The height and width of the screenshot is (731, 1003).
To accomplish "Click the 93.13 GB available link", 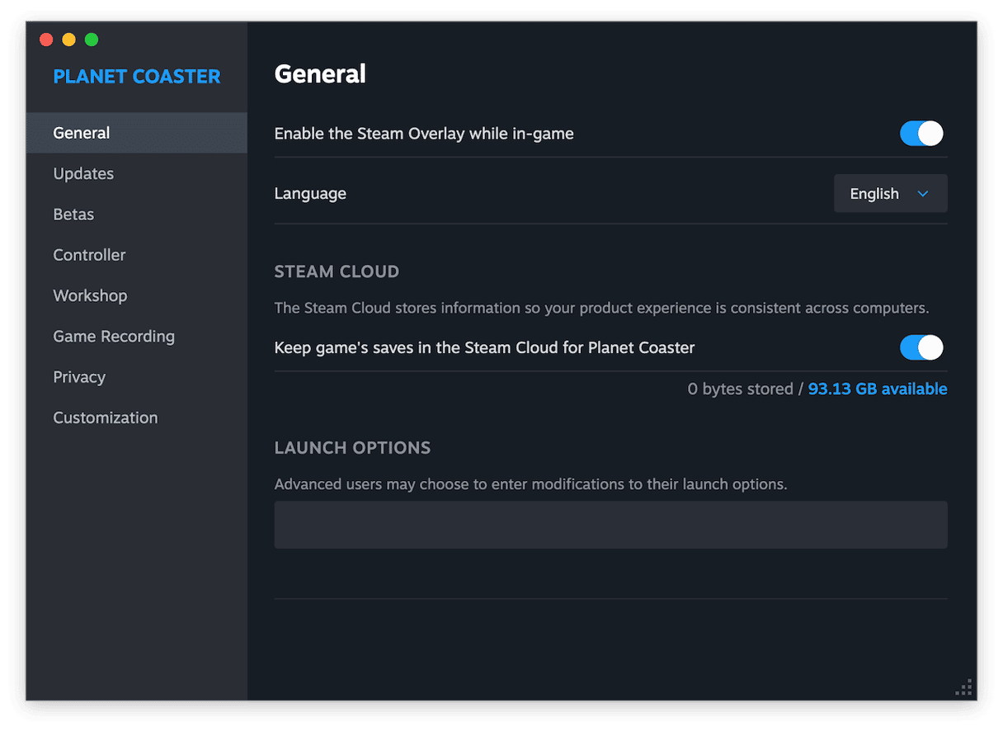I will (877, 389).
